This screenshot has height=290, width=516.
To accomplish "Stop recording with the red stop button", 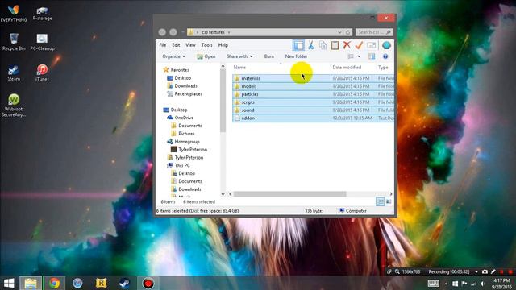I will click(510, 272).
